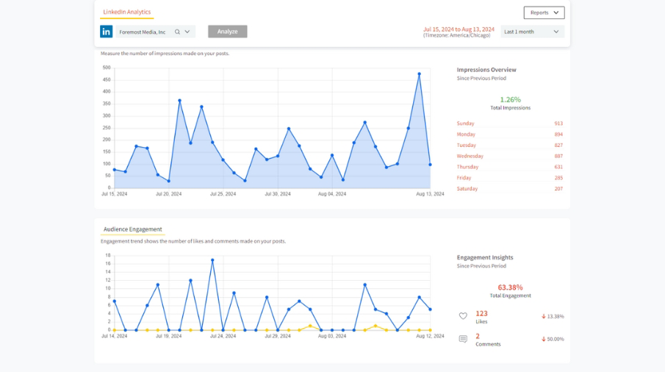Expand the account selector chevron
Image resolution: width=665 pixels, height=372 pixels.
point(187,32)
